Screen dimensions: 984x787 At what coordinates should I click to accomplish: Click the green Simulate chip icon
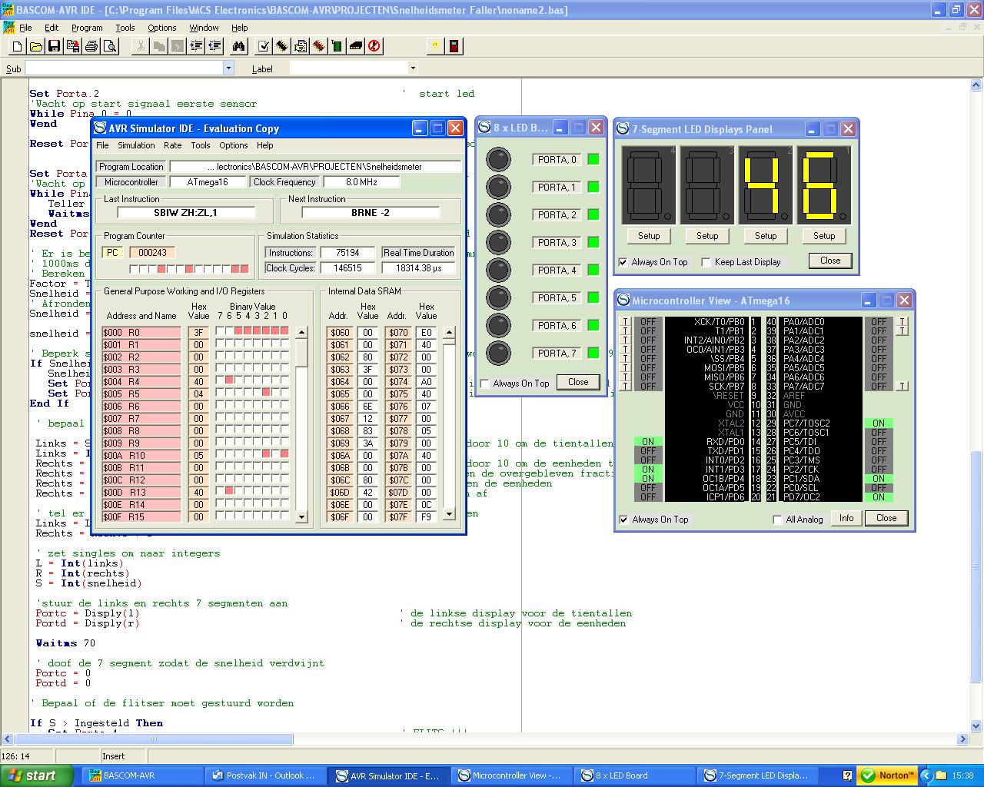[337, 47]
